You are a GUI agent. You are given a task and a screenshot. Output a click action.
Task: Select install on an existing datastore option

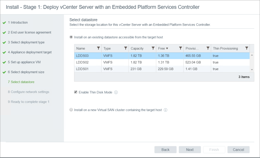[x=71, y=37]
